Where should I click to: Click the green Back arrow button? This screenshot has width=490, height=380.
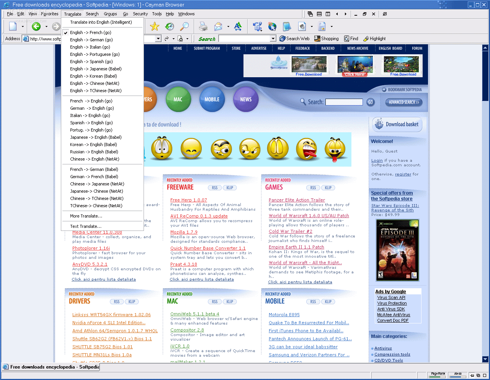36,26
